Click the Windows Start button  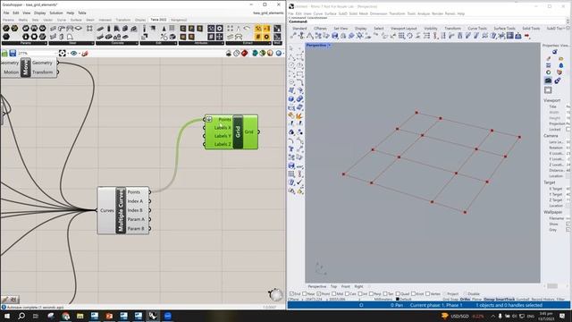(7, 316)
